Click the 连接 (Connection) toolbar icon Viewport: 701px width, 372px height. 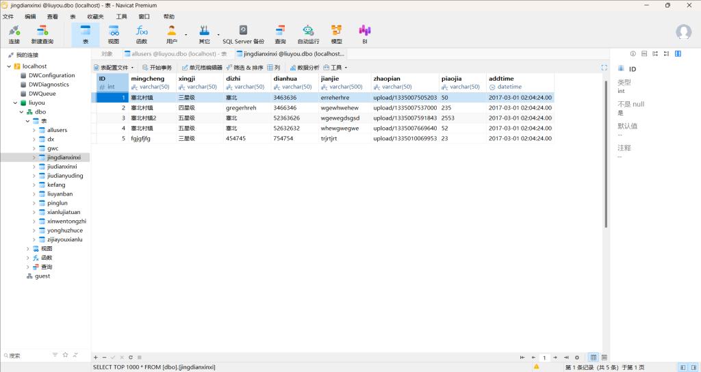pyautogui.click(x=14, y=34)
